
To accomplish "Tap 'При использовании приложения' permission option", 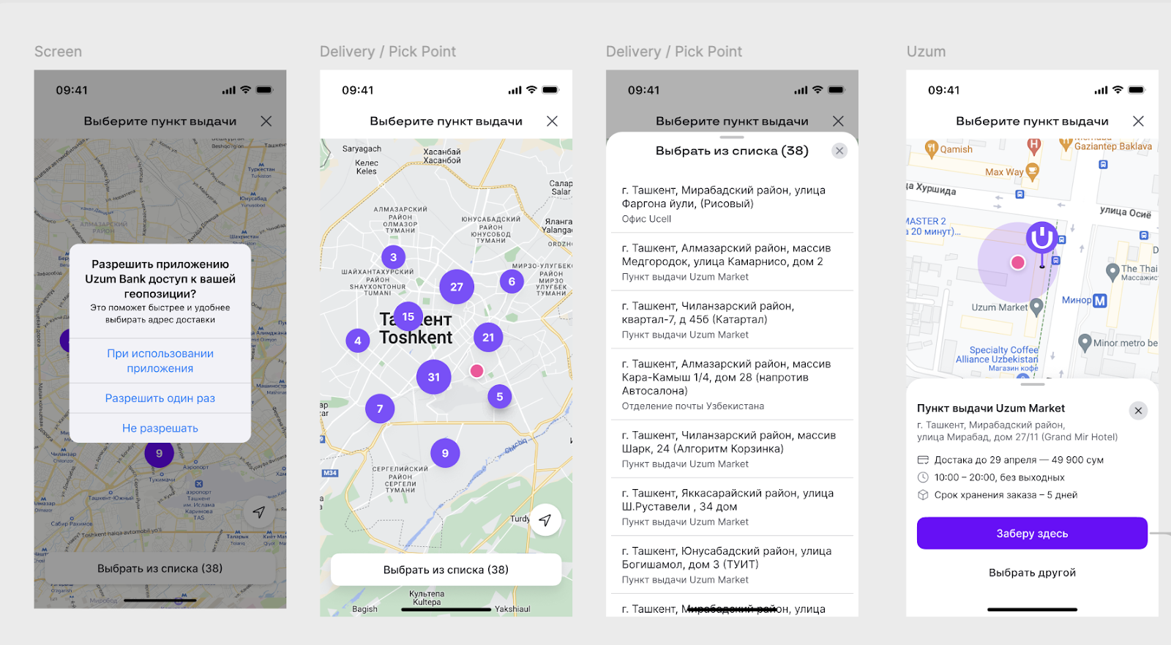I will pyautogui.click(x=160, y=361).
